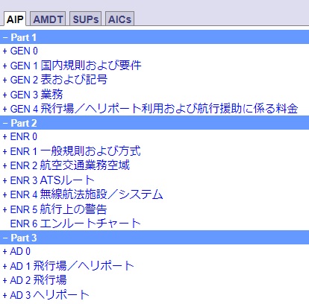Expand ENR 2 航空交通業務空域 plus sign
Image resolution: width=309 pixels, height=304 pixels.
pos(4,165)
